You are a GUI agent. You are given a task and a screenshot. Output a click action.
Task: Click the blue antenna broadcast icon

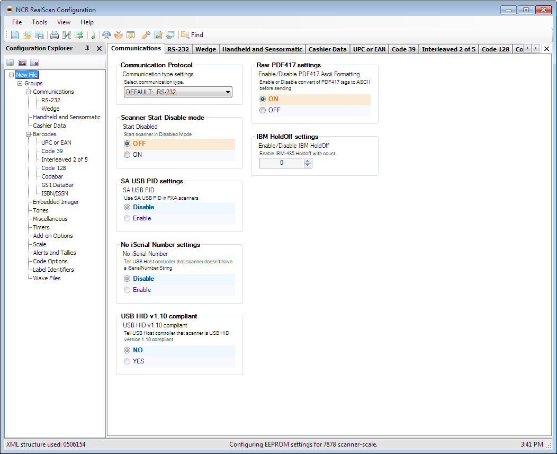tap(106, 35)
